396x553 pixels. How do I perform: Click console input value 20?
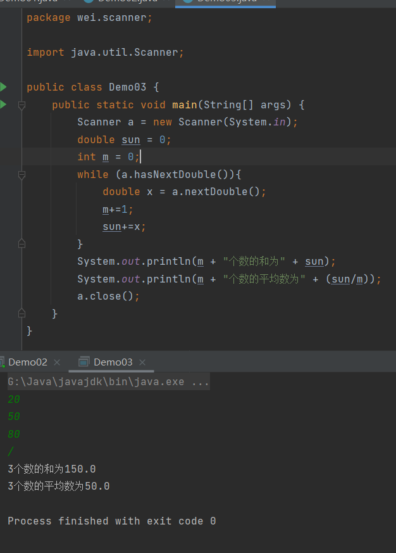[x=14, y=399]
